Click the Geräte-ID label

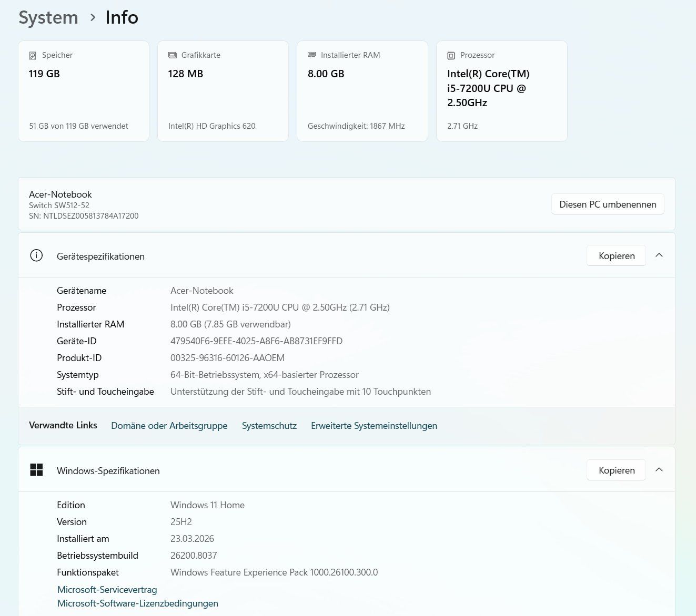pyautogui.click(x=77, y=341)
